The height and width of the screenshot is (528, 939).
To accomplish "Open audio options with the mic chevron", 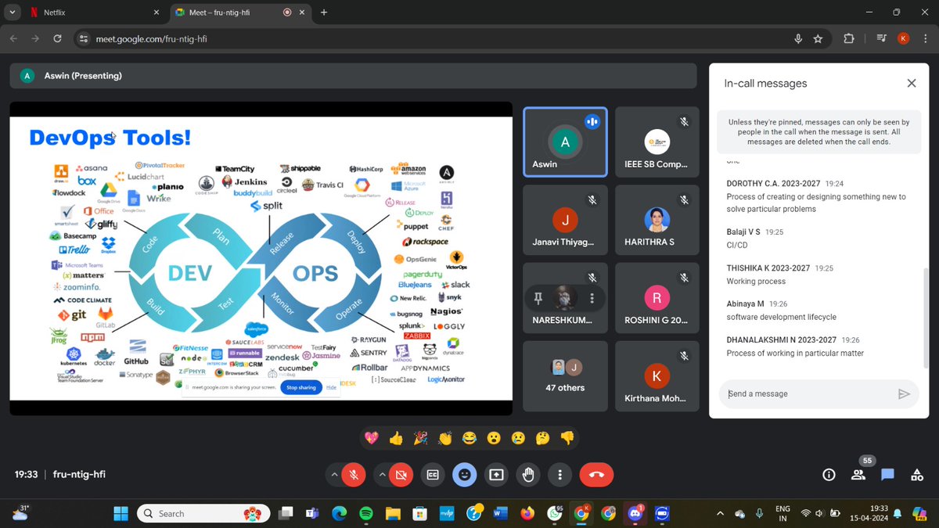I will point(334,474).
